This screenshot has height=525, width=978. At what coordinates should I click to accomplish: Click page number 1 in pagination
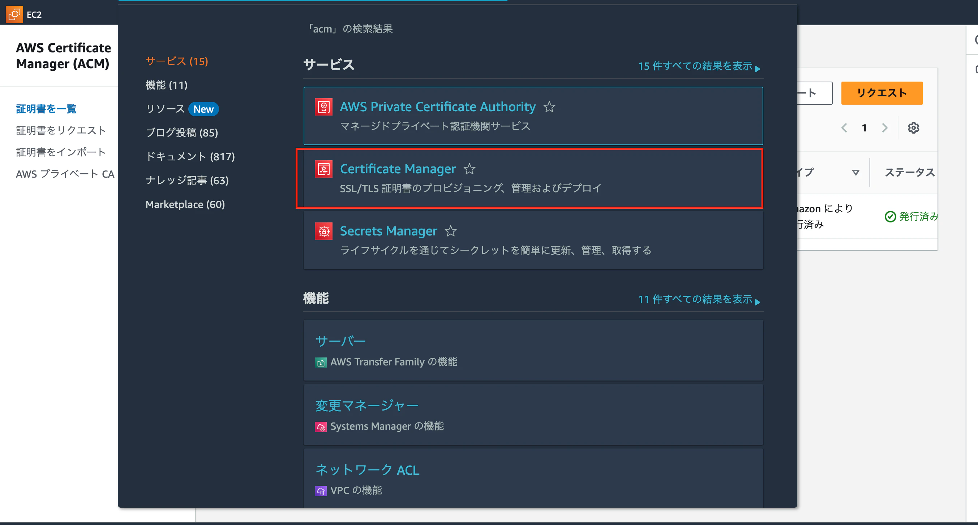[x=864, y=128]
